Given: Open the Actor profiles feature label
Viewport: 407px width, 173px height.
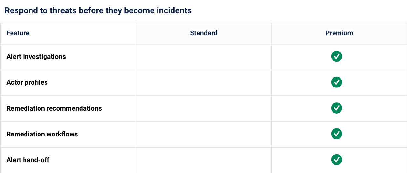Looking at the screenshot, I should coord(27,82).
